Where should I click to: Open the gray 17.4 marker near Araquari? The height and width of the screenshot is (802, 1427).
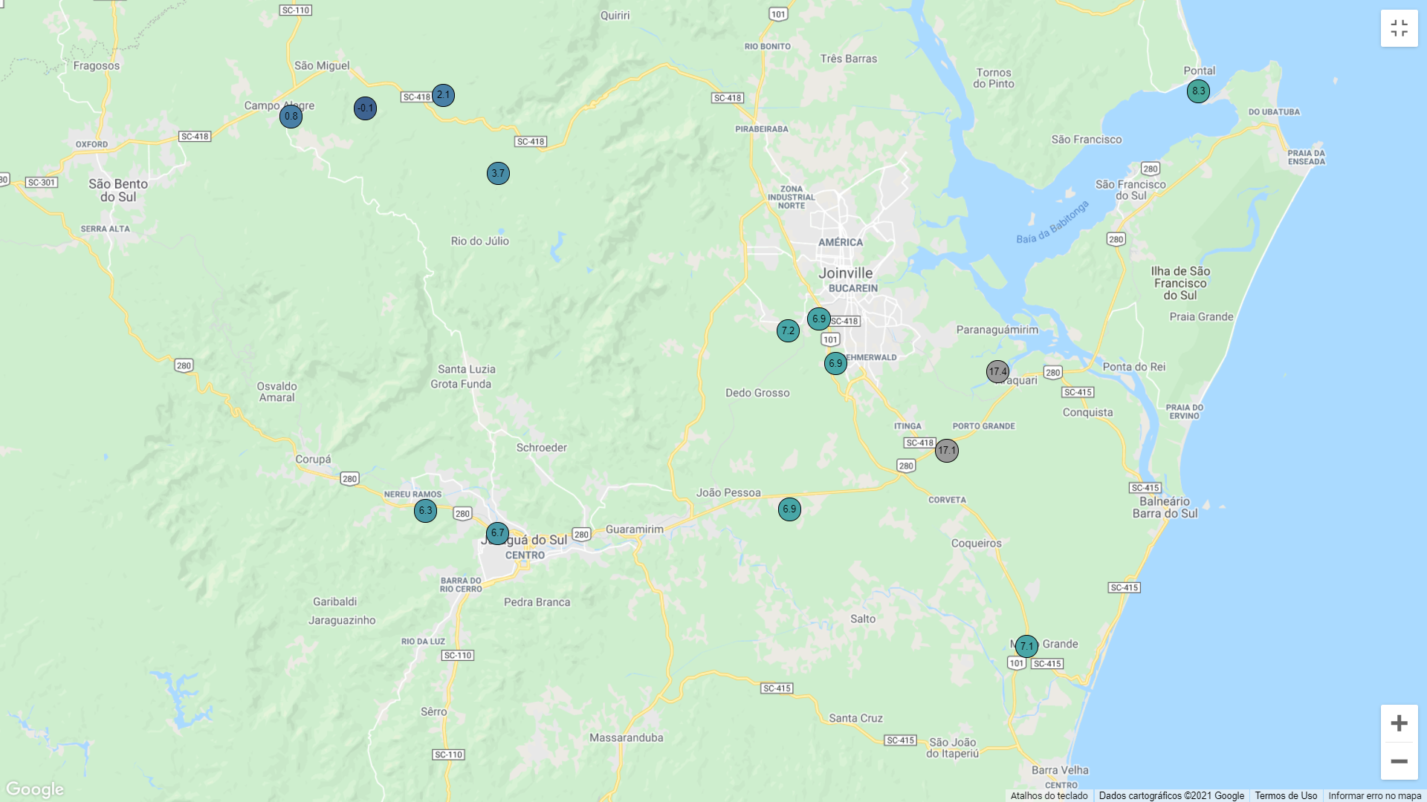coord(997,372)
